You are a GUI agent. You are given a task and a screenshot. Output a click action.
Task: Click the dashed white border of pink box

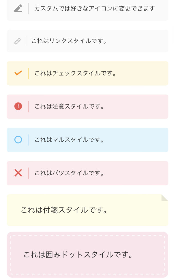point(87,235)
